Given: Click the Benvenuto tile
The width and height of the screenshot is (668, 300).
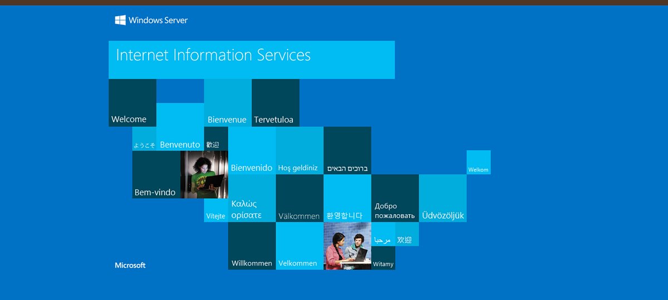Looking at the screenshot, I should pyautogui.click(x=180, y=127).
